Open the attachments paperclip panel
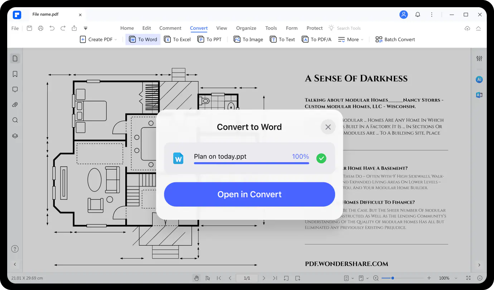This screenshot has height=290, width=494. [15, 105]
